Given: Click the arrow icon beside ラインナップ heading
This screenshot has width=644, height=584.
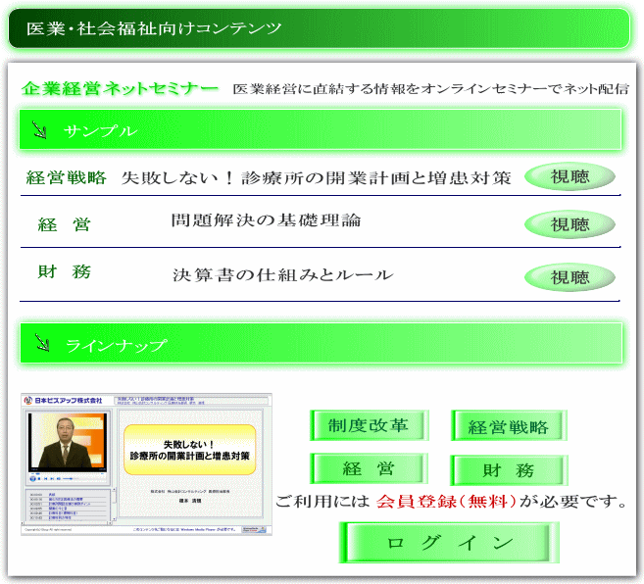Looking at the screenshot, I should (41, 343).
